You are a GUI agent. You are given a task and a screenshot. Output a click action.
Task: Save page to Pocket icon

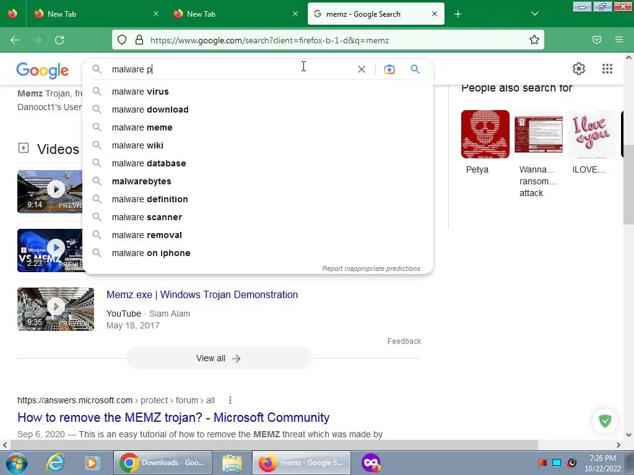pyautogui.click(x=597, y=40)
